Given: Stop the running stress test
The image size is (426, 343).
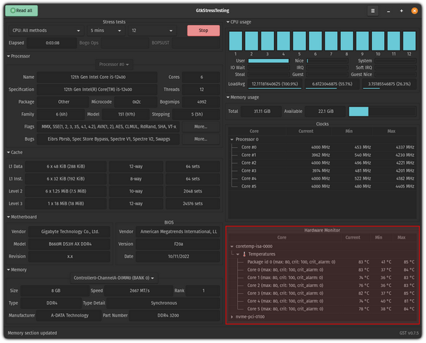Looking at the screenshot, I should tap(203, 31).
